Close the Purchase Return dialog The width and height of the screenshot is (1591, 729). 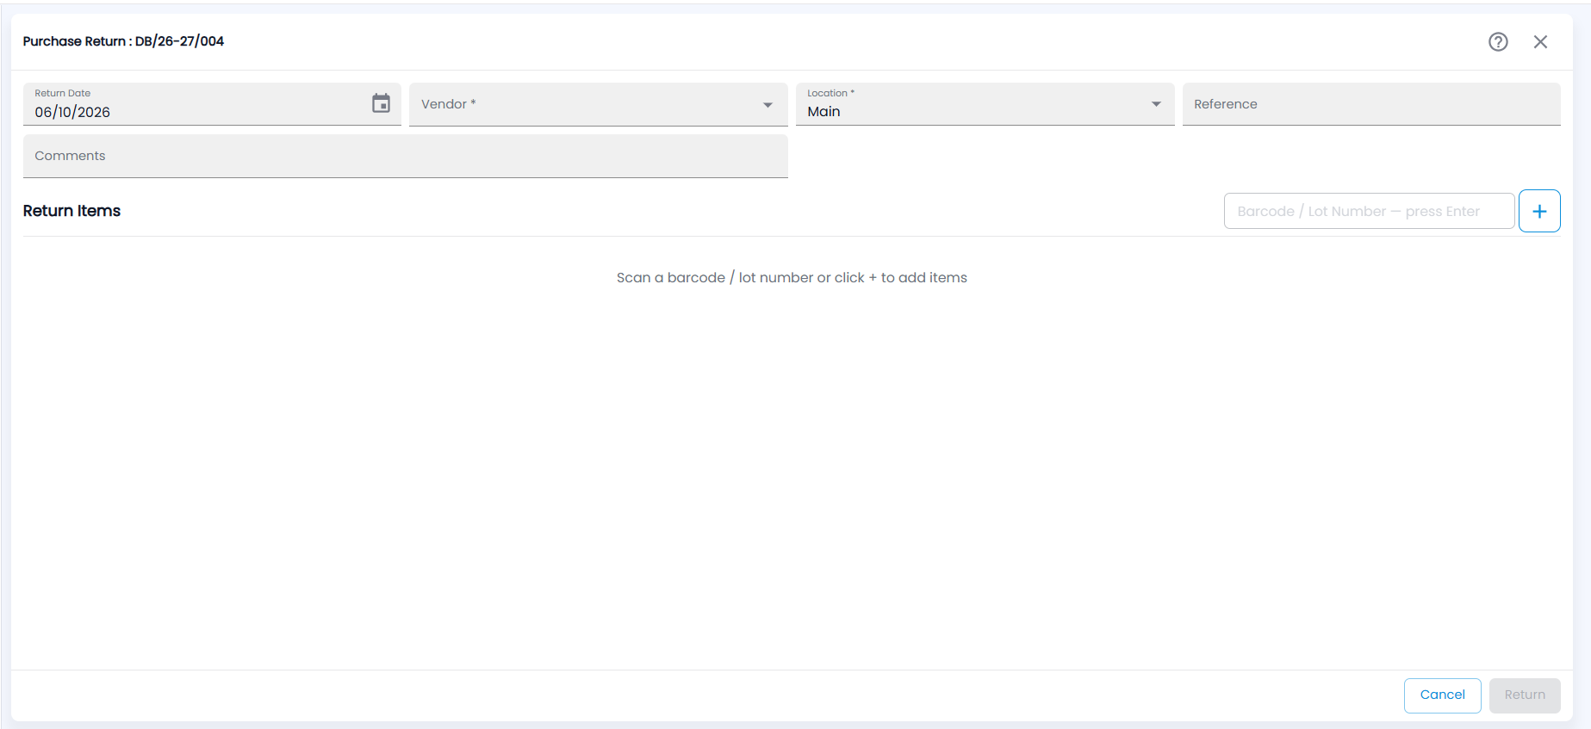(1540, 41)
